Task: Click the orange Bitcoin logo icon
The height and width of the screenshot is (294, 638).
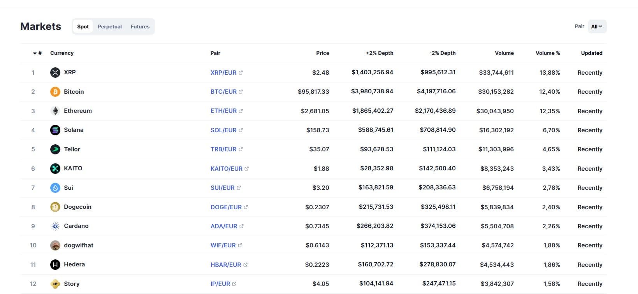Action: [x=55, y=92]
